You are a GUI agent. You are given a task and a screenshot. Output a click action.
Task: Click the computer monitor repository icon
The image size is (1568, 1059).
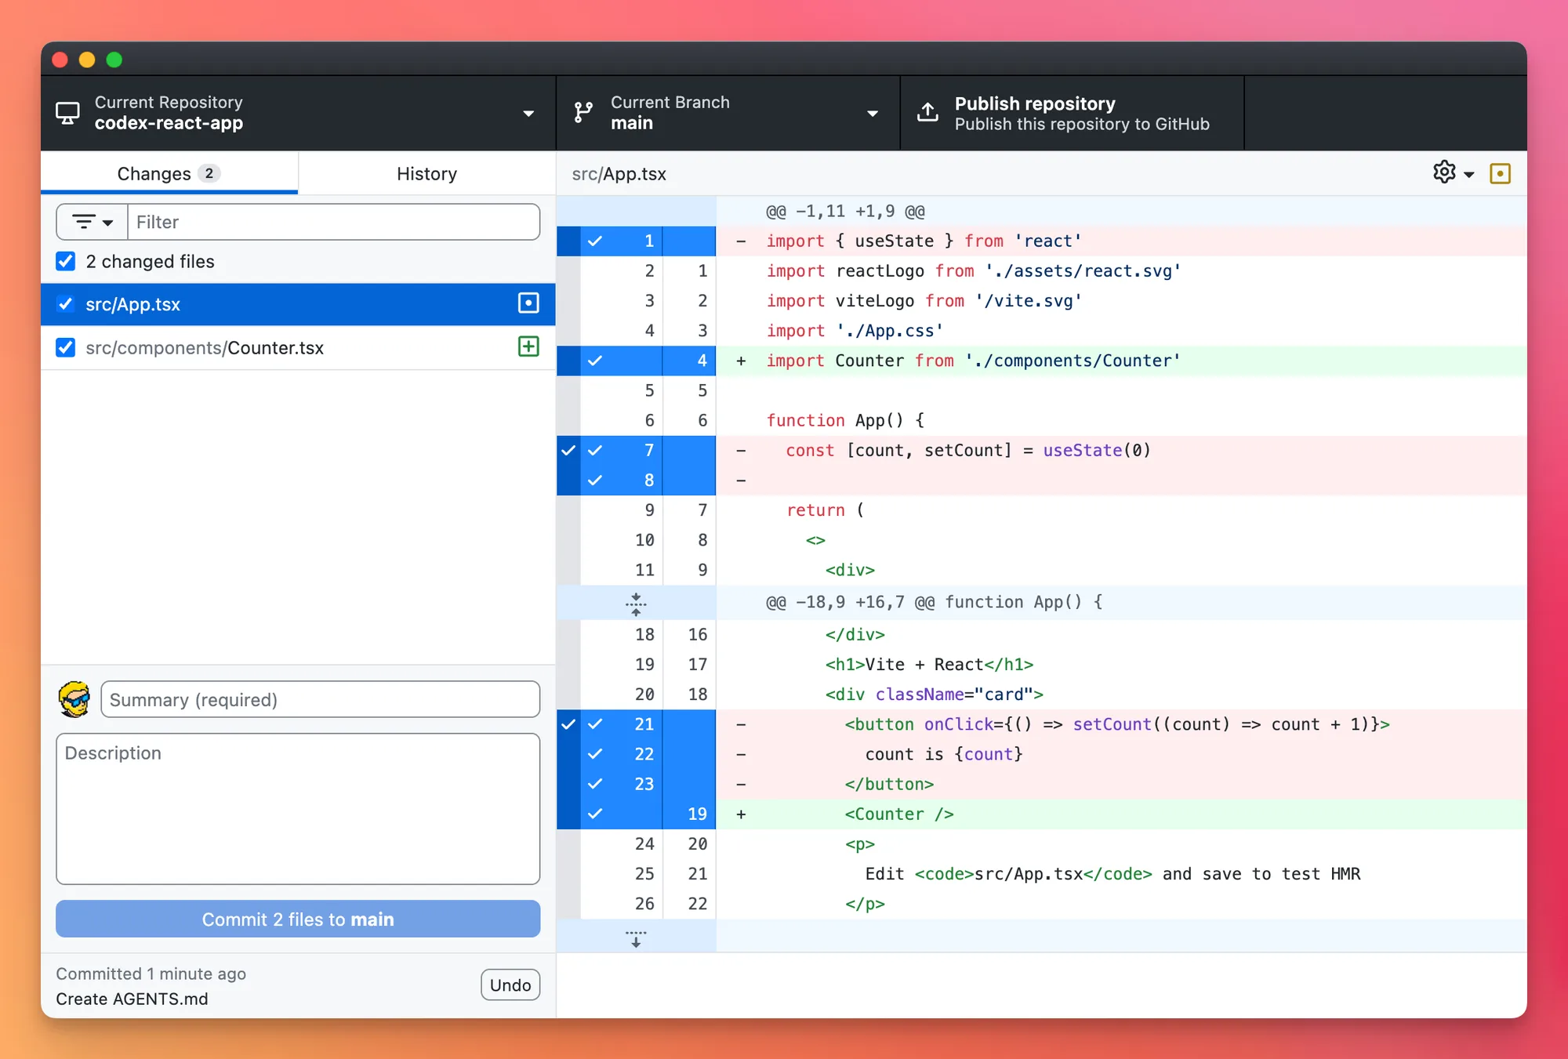tap(67, 113)
